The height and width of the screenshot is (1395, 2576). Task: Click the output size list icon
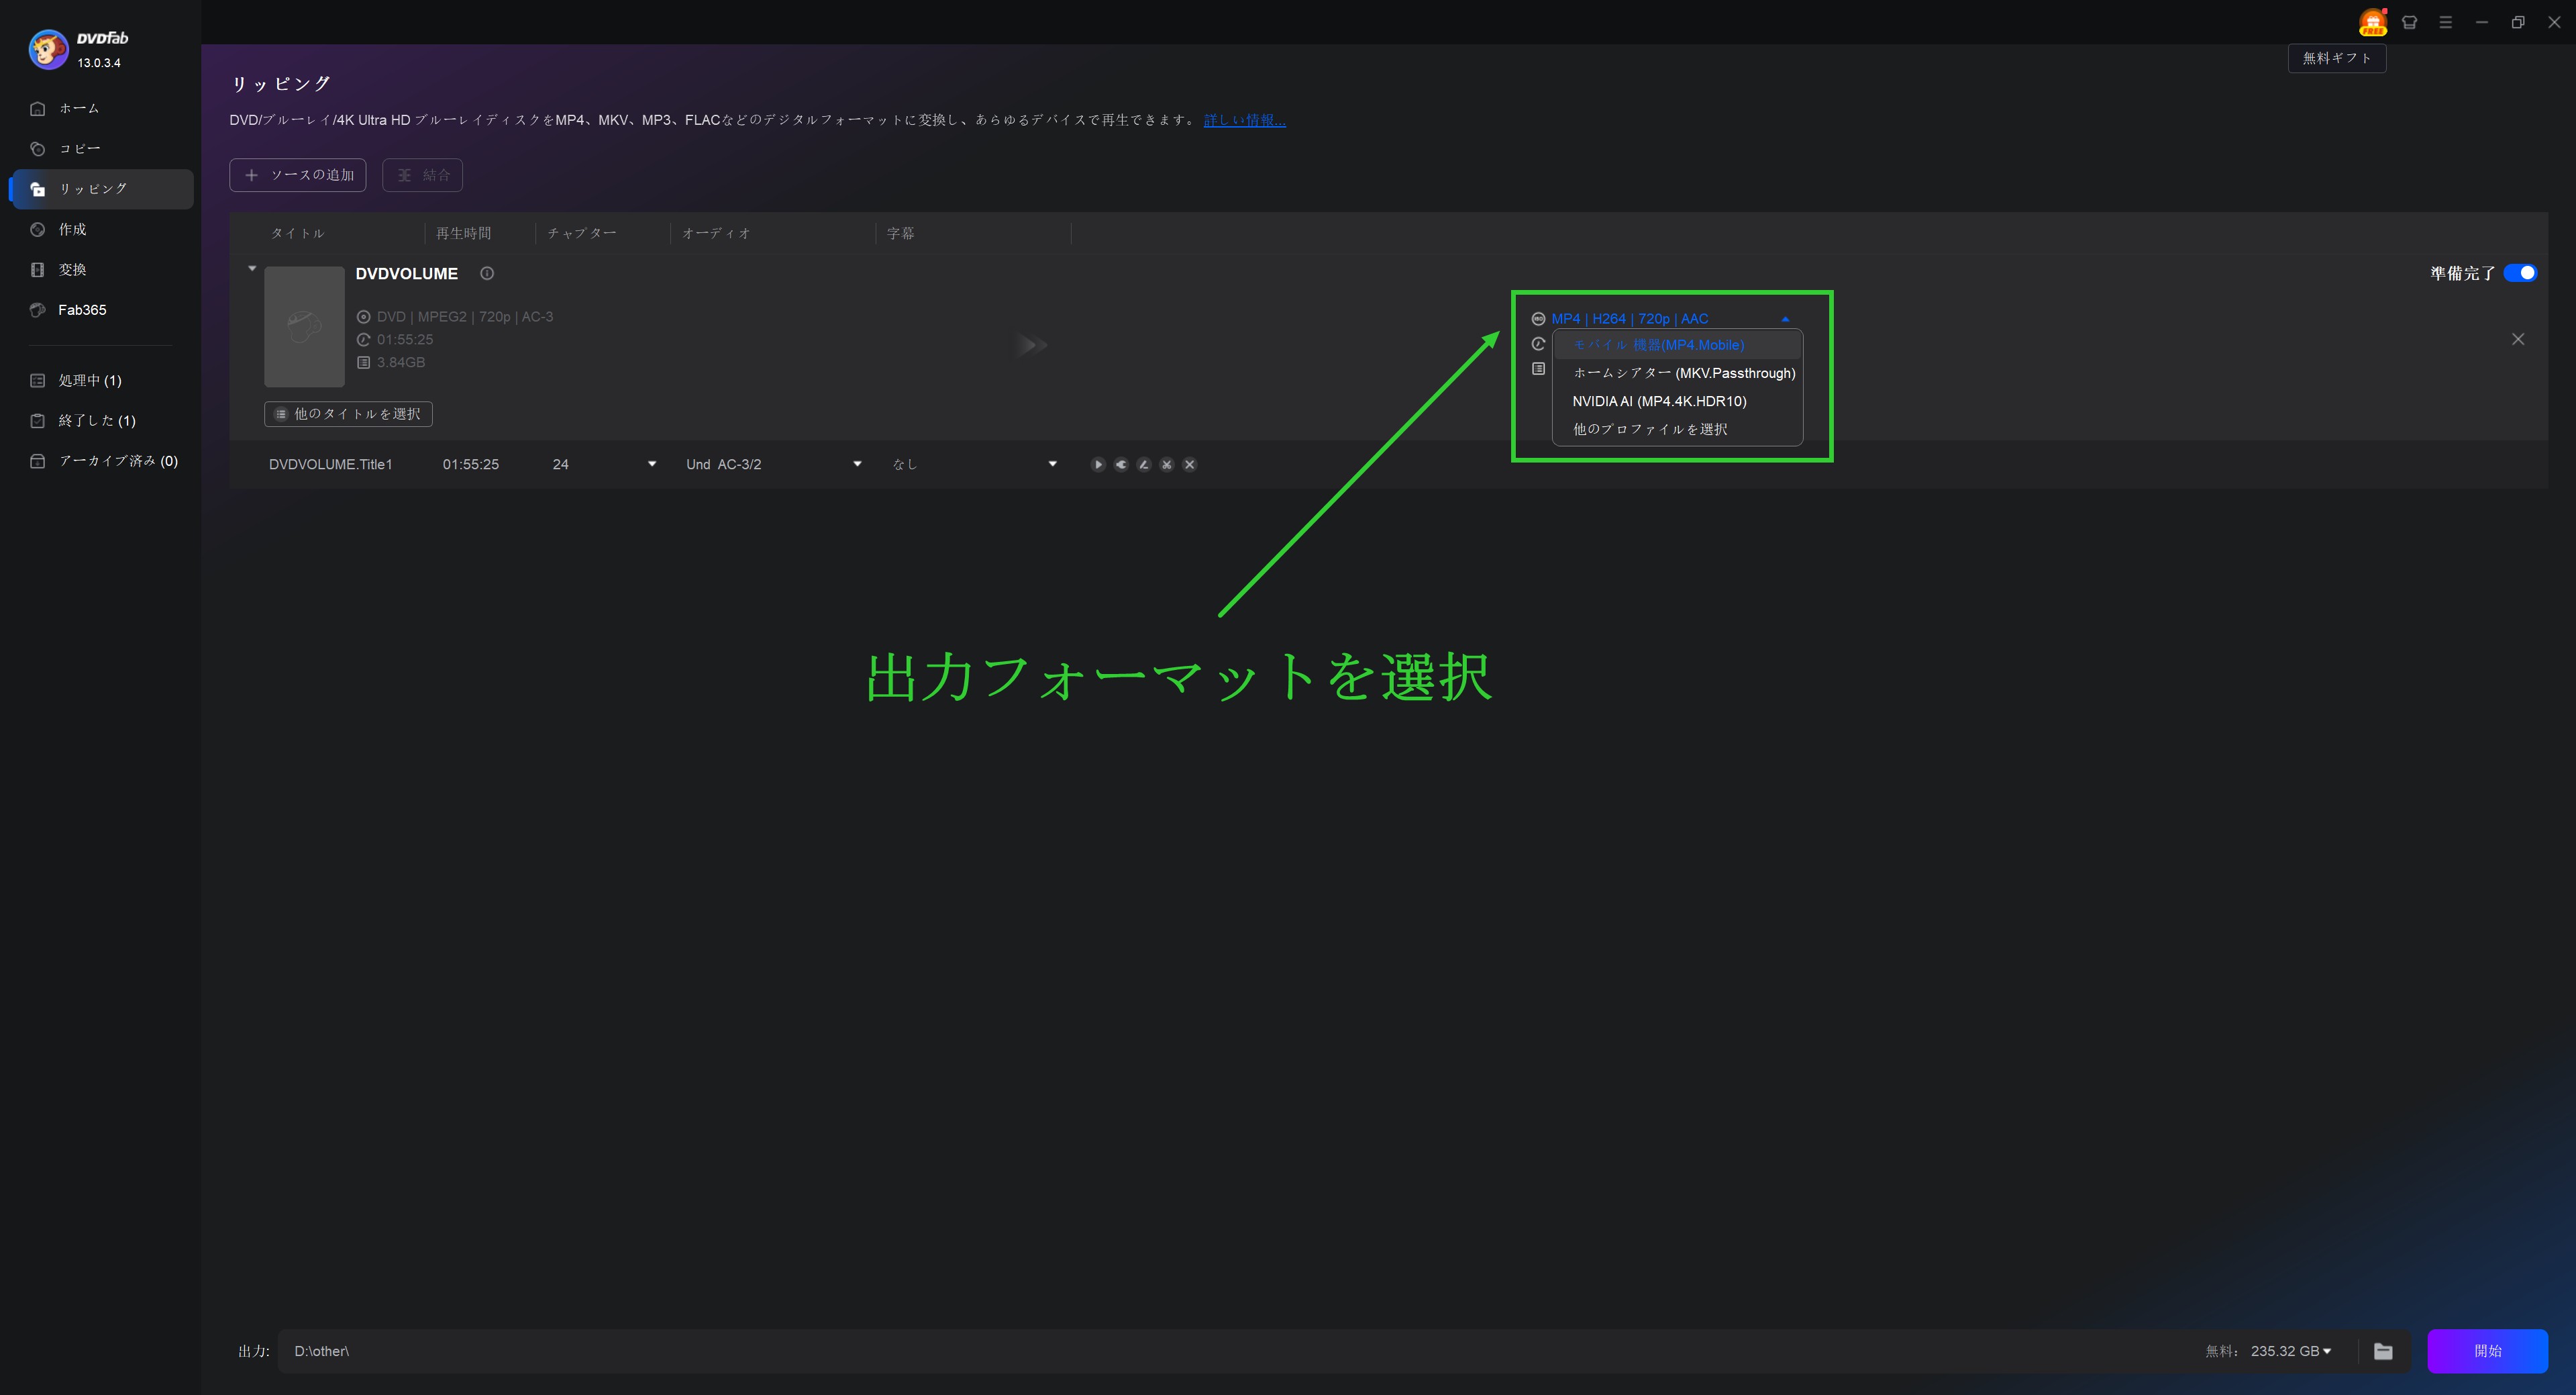pyautogui.click(x=1538, y=369)
